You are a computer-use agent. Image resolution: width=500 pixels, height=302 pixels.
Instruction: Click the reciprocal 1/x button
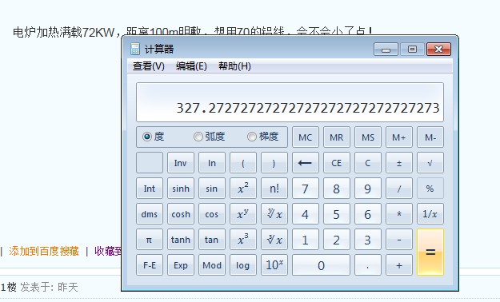click(x=430, y=214)
